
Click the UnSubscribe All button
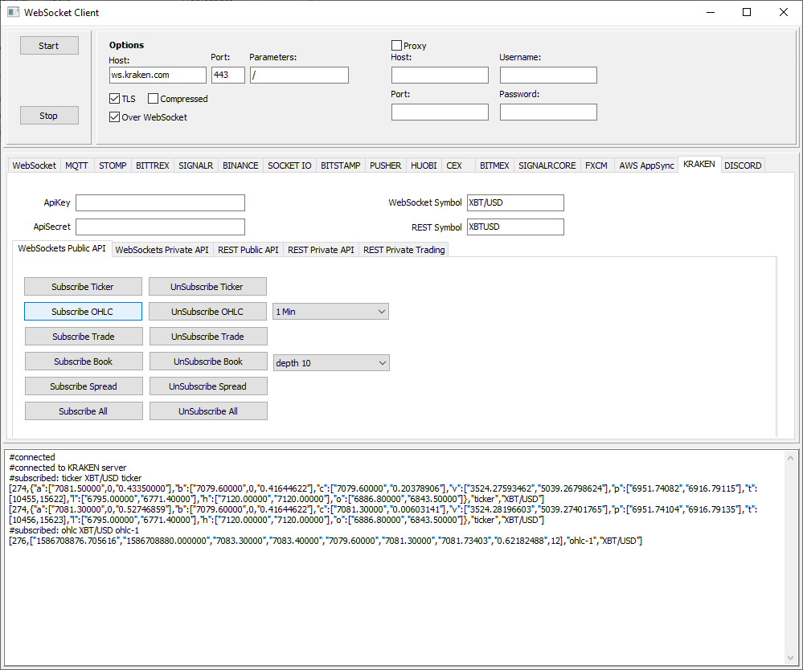tap(208, 411)
